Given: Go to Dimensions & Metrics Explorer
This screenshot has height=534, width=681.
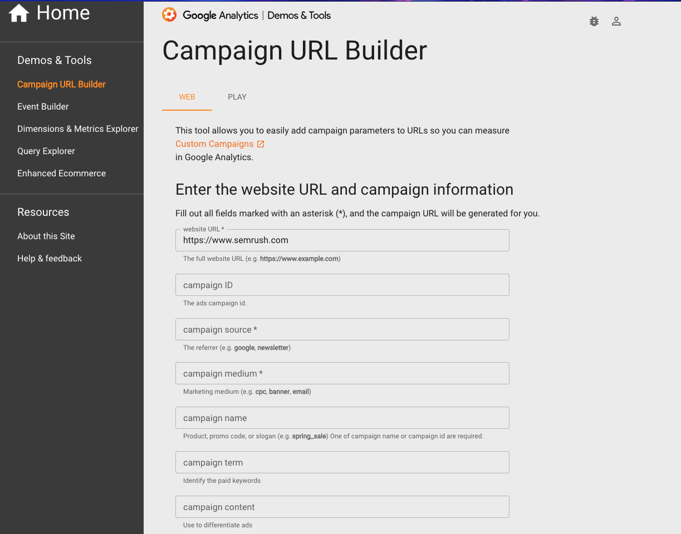Looking at the screenshot, I should [x=77, y=129].
